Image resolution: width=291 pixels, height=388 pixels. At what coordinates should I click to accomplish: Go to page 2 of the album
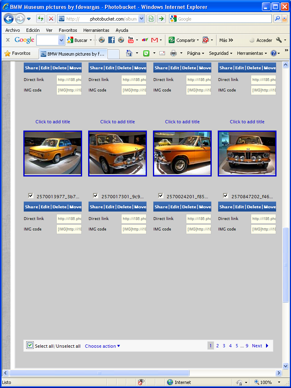pos(217,346)
